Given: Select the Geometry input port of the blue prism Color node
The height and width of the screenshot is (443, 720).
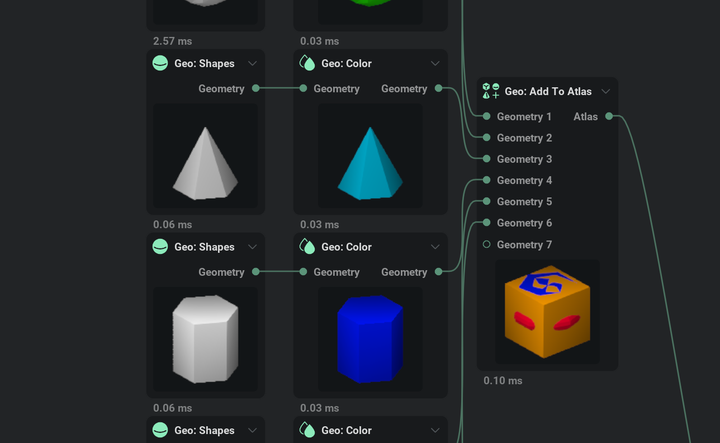Looking at the screenshot, I should click(303, 272).
